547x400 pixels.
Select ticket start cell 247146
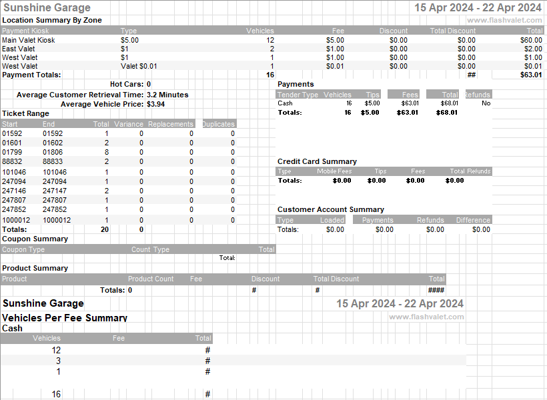14,191
